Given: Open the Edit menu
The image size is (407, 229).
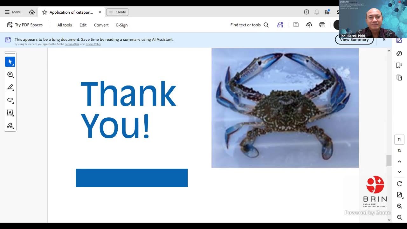Looking at the screenshot, I should [83, 25].
